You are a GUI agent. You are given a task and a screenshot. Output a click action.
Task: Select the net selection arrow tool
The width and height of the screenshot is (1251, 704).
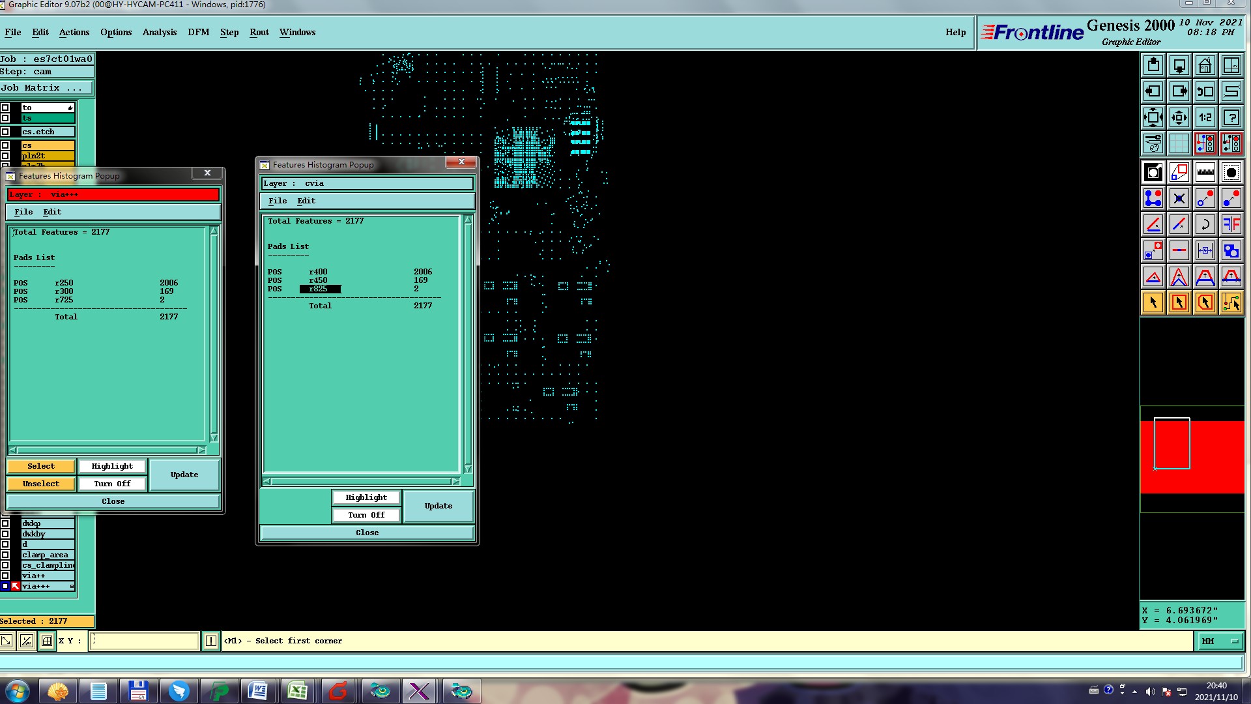pos(1231,302)
